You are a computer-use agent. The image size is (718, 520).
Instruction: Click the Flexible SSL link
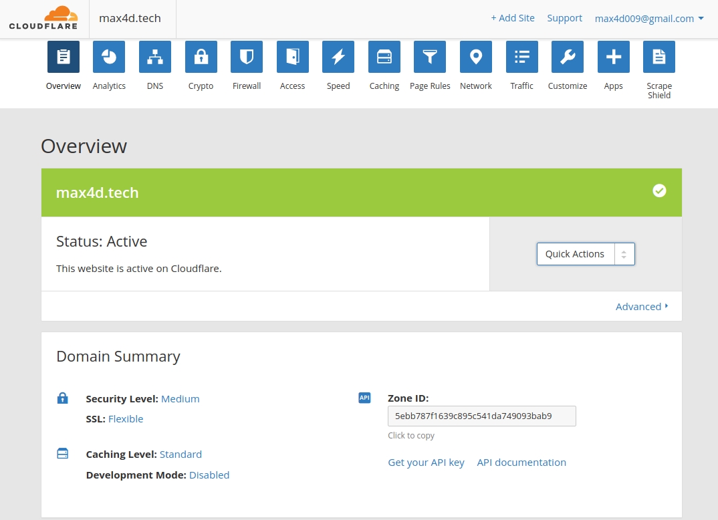coord(126,419)
